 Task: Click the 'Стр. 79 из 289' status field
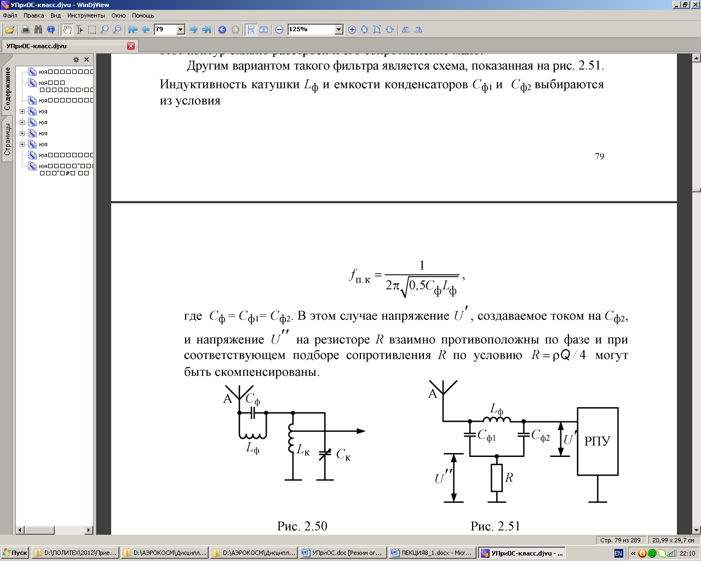[620, 540]
